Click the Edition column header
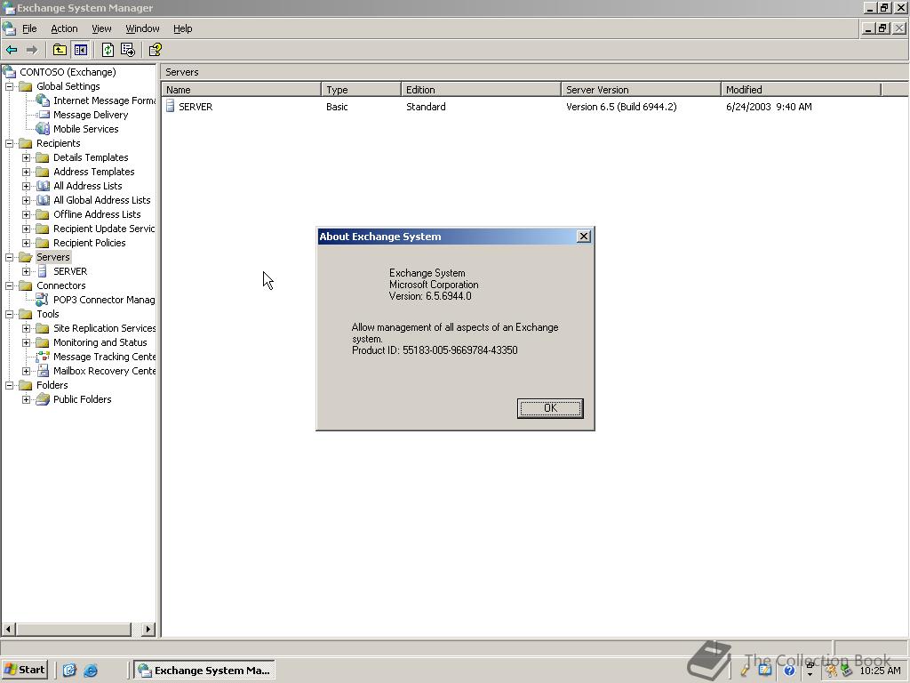The height and width of the screenshot is (683, 910). (481, 90)
